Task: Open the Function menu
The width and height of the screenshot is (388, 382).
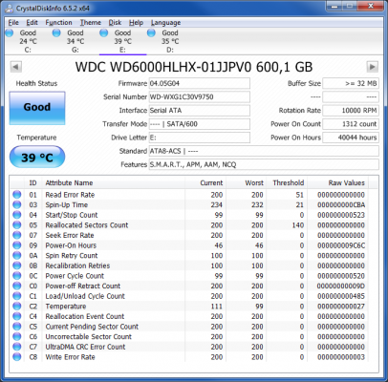Action: click(58, 23)
